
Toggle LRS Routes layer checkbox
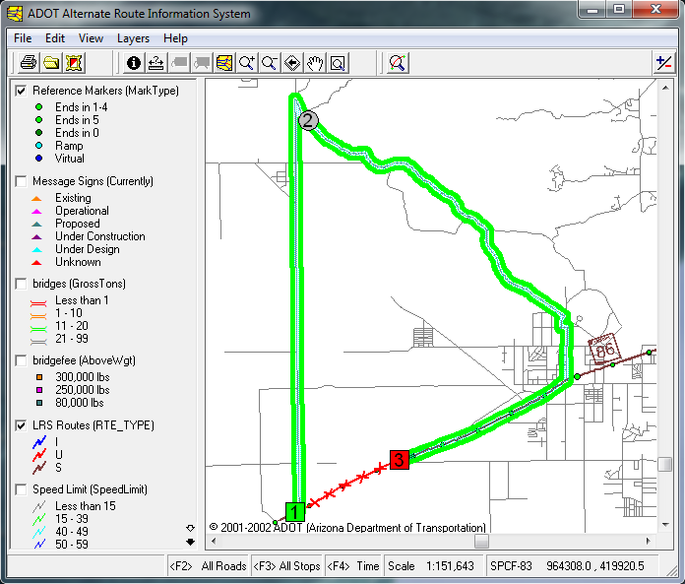(x=21, y=425)
